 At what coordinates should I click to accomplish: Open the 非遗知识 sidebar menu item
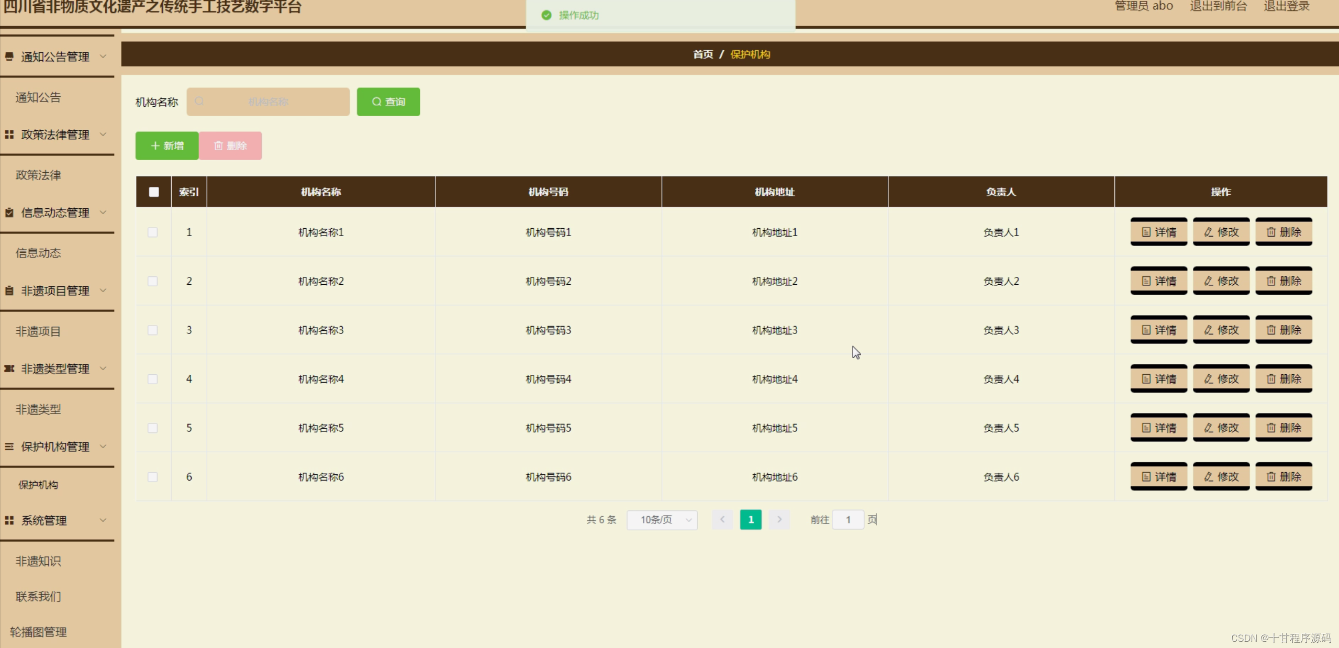tap(38, 561)
